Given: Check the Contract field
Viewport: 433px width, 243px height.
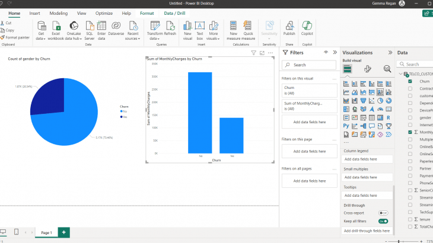Looking at the screenshot, I should point(410,88).
